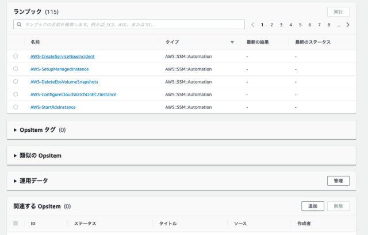Click the タイトル column header
368x235 pixels.
pyautogui.click(x=168, y=224)
